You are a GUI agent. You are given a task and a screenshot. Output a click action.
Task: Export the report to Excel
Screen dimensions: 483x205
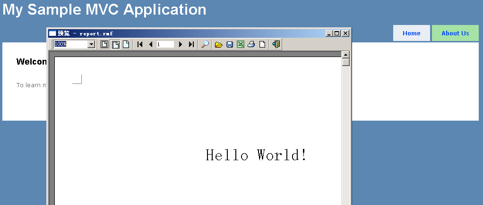click(241, 44)
